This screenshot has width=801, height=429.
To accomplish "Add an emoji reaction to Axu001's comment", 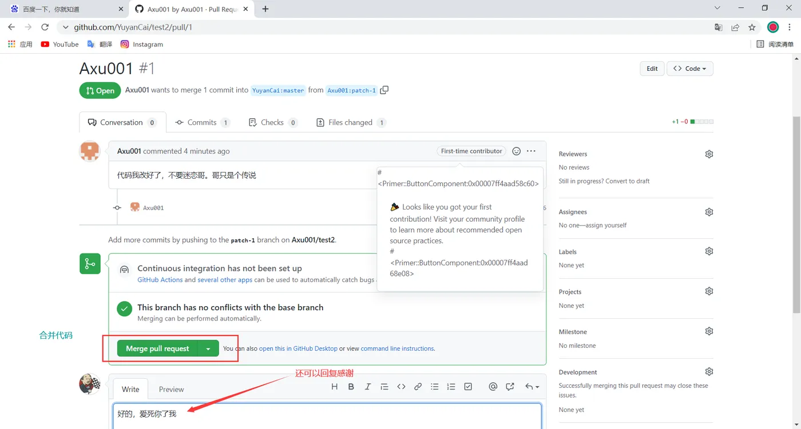I will [517, 151].
